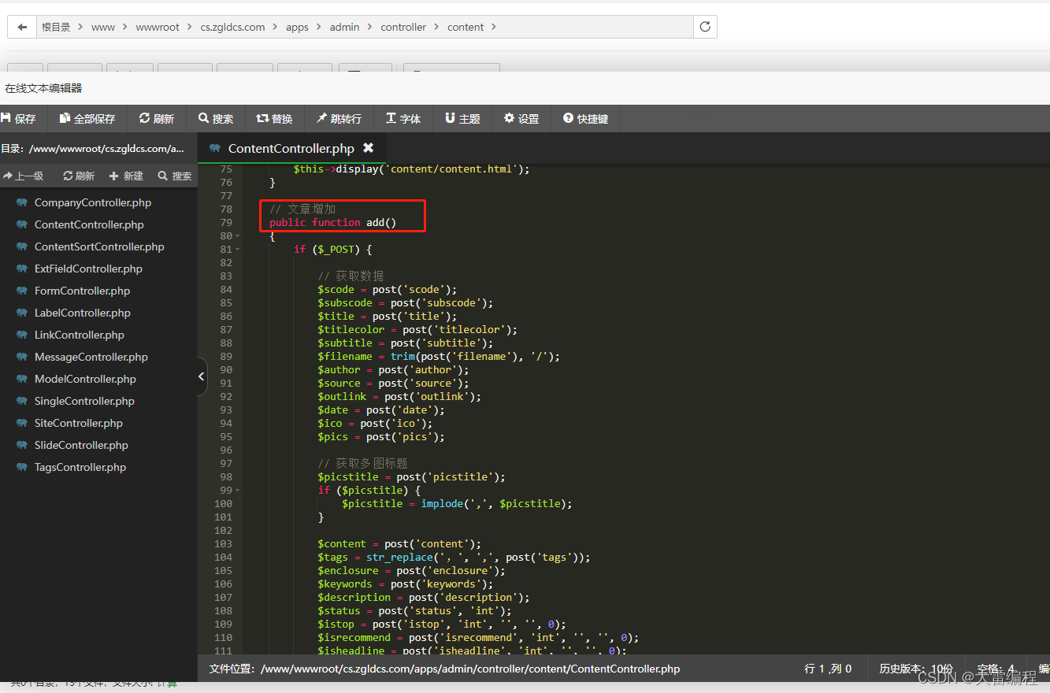Click apps in the breadcrumb path
The height and width of the screenshot is (693, 1050).
[x=297, y=27]
